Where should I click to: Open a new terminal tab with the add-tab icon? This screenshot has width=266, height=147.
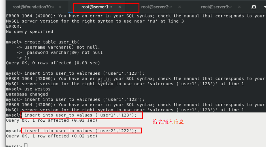click(x=254, y=7)
